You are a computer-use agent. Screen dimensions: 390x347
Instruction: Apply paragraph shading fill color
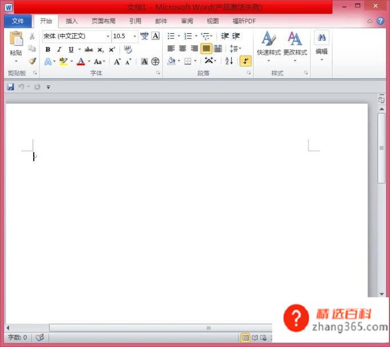click(x=172, y=61)
